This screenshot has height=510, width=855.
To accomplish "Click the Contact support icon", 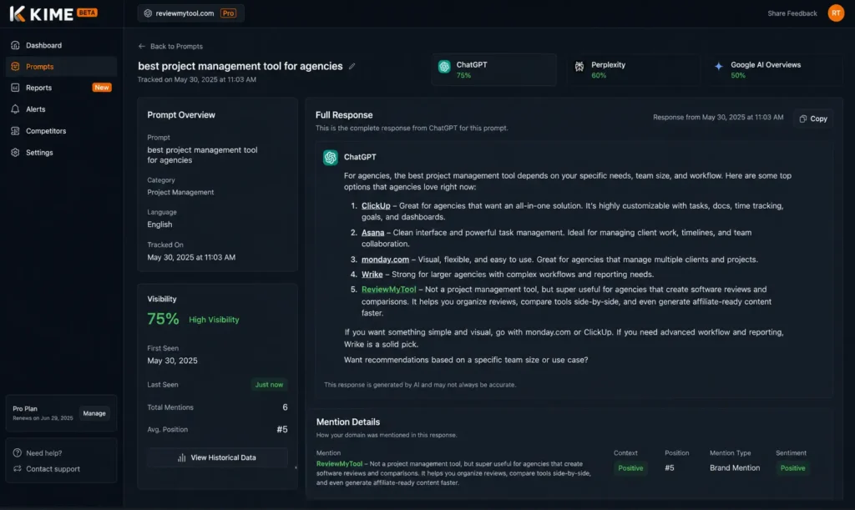I will [x=18, y=468].
